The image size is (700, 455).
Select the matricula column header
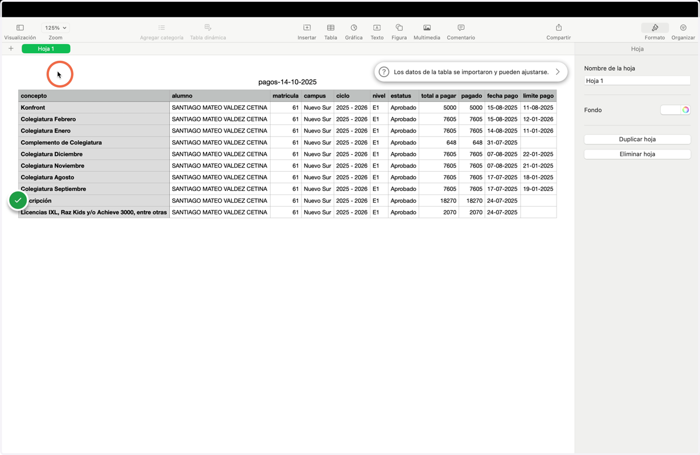[x=286, y=96]
